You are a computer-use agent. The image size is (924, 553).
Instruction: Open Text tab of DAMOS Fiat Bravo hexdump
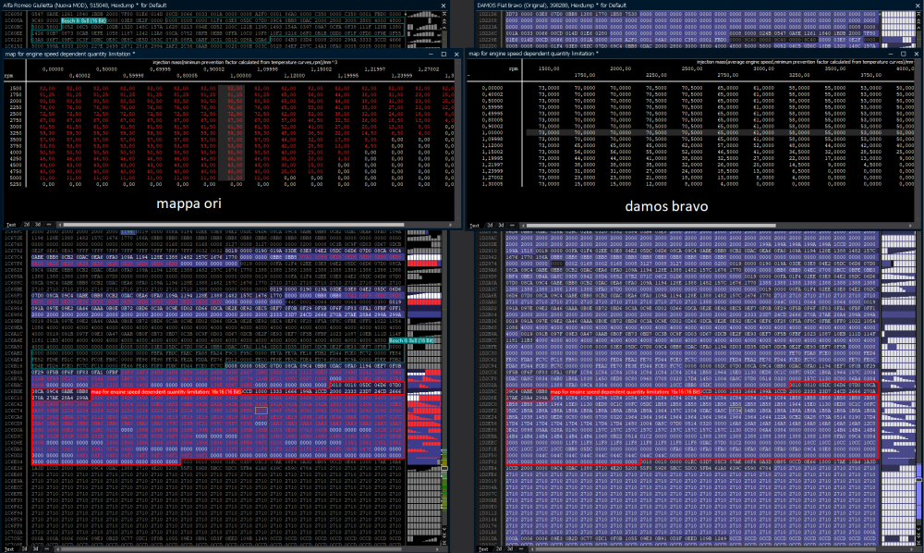[483, 549]
